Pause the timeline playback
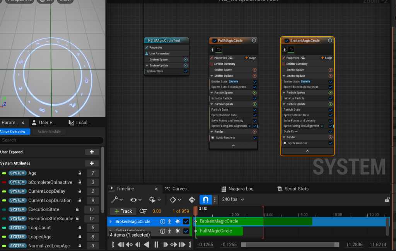Image resolution: width=396 pixels, height=251 pixels. 156,244
